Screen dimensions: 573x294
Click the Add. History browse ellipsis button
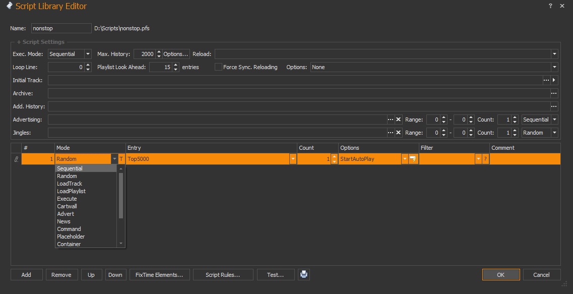(554, 106)
